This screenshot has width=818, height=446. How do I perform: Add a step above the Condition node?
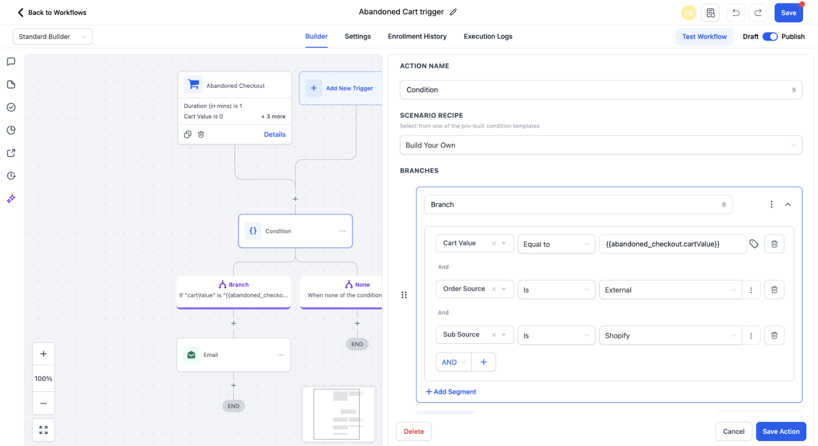pyautogui.click(x=295, y=199)
